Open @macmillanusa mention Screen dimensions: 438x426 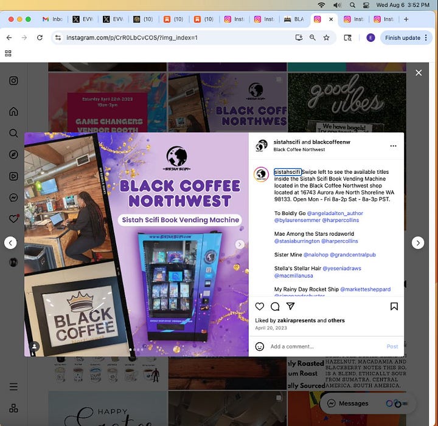(294, 276)
